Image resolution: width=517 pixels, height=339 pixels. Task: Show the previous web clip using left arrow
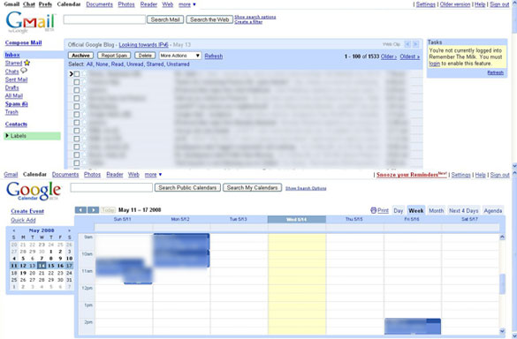click(407, 44)
